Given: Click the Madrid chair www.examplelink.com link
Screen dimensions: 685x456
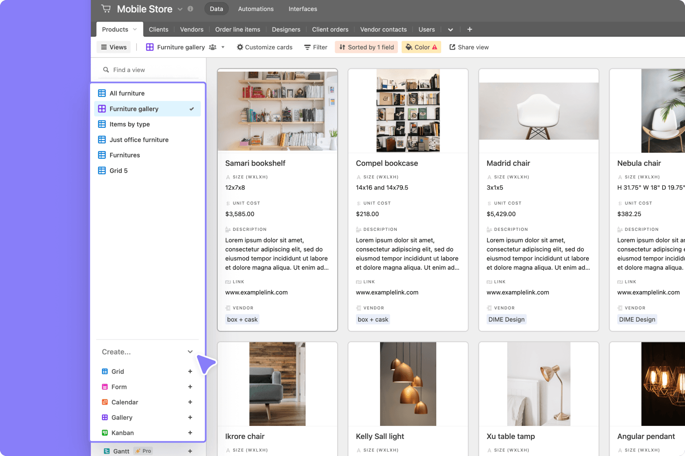Looking at the screenshot, I should coord(518,292).
